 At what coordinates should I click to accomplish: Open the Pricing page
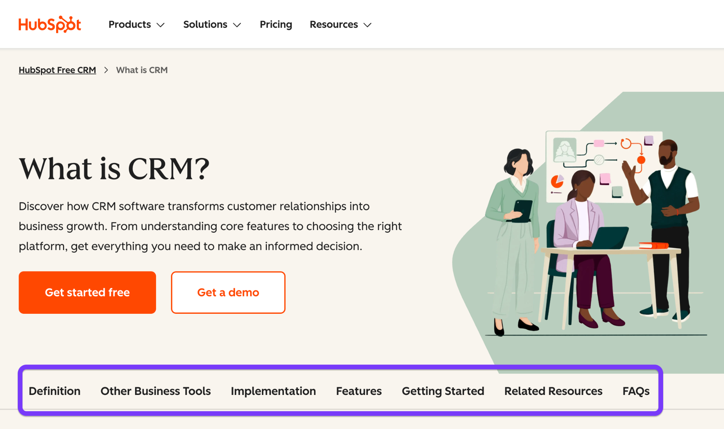[x=276, y=24]
